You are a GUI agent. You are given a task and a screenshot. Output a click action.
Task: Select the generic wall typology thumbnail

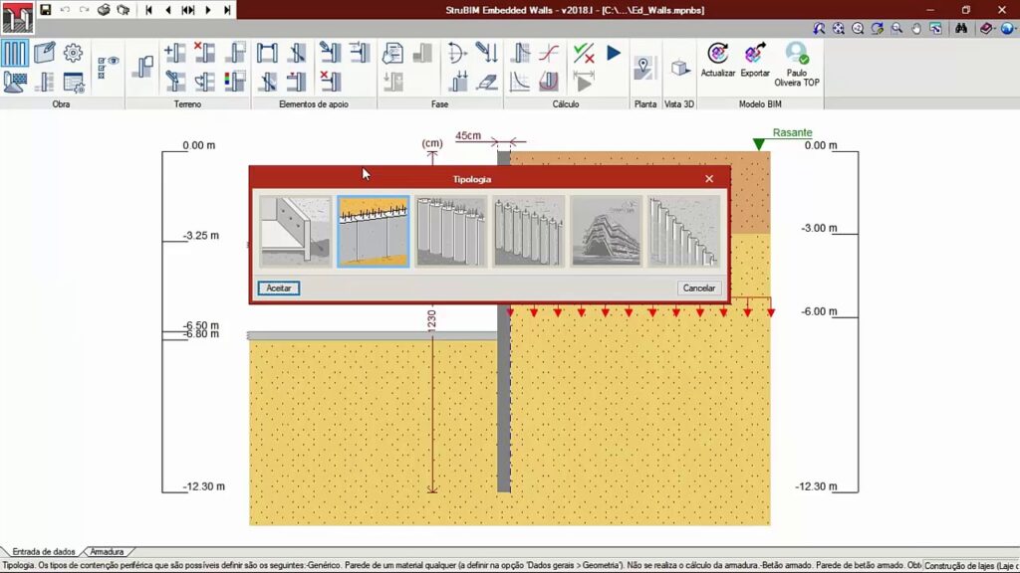pos(295,232)
